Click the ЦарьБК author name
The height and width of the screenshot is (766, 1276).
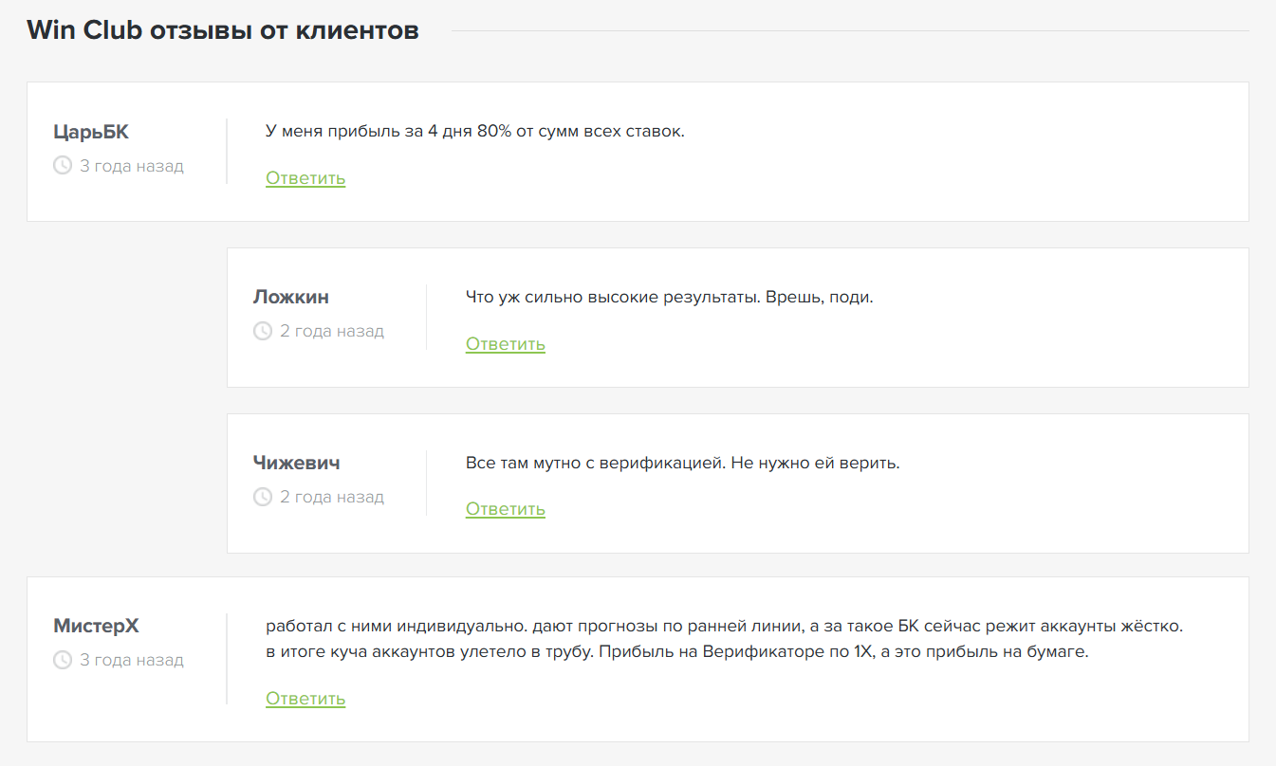tap(91, 132)
